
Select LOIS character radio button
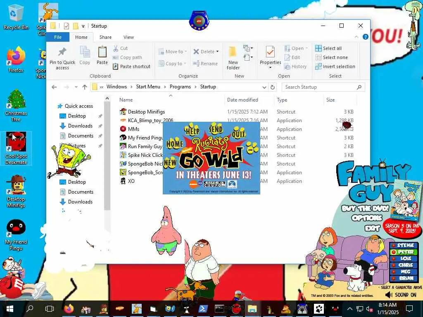click(404, 258)
